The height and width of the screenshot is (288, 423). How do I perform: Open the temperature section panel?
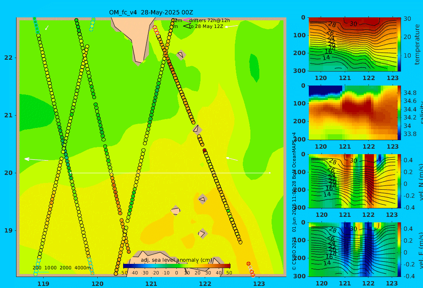(x=353, y=44)
